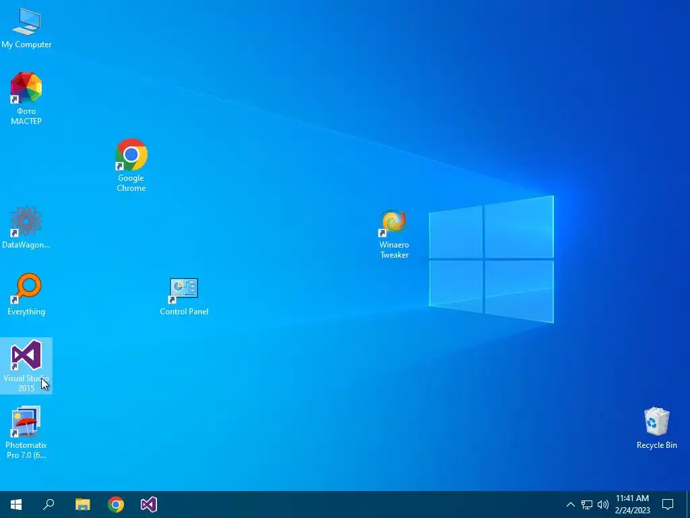Image resolution: width=690 pixels, height=518 pixels.
Task: Select the Google Chrome desktop shortcut
Action: 131,165
